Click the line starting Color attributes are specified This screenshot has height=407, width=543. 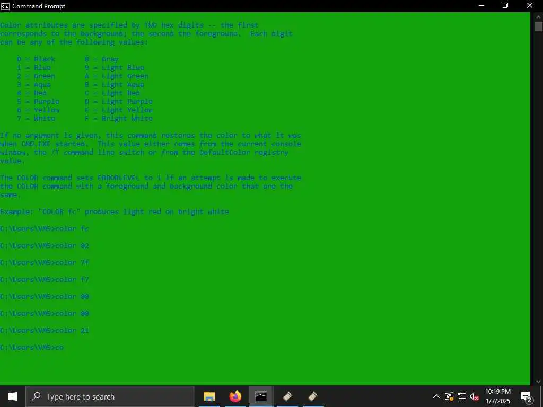tap(129, 25)
